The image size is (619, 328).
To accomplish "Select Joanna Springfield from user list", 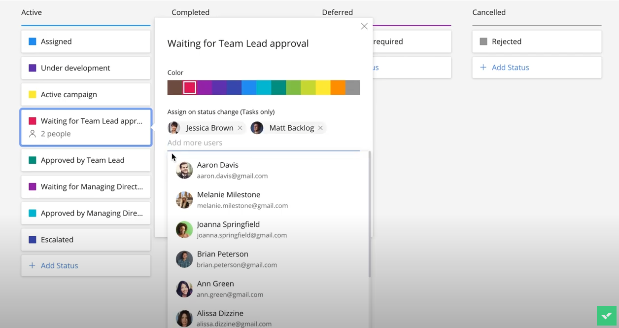I will 268,229.
